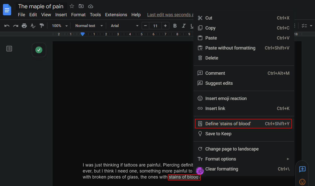Open the Extensions menu
The image size is (315, 186).
116,15
